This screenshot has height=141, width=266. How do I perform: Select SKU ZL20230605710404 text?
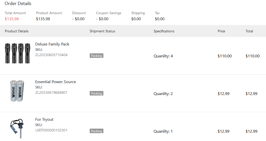pyautogui.click(x=51, y=55)
